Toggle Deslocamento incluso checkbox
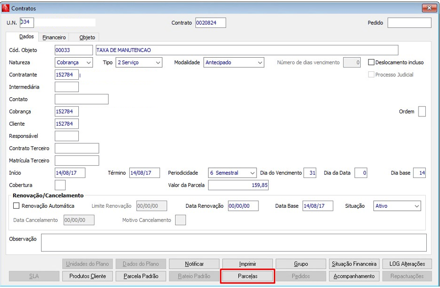 (371, 62)
